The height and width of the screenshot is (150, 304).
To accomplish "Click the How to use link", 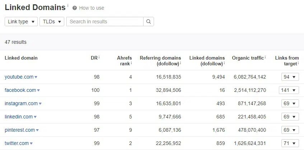I will pyautogui.click(x=92, y=8).
